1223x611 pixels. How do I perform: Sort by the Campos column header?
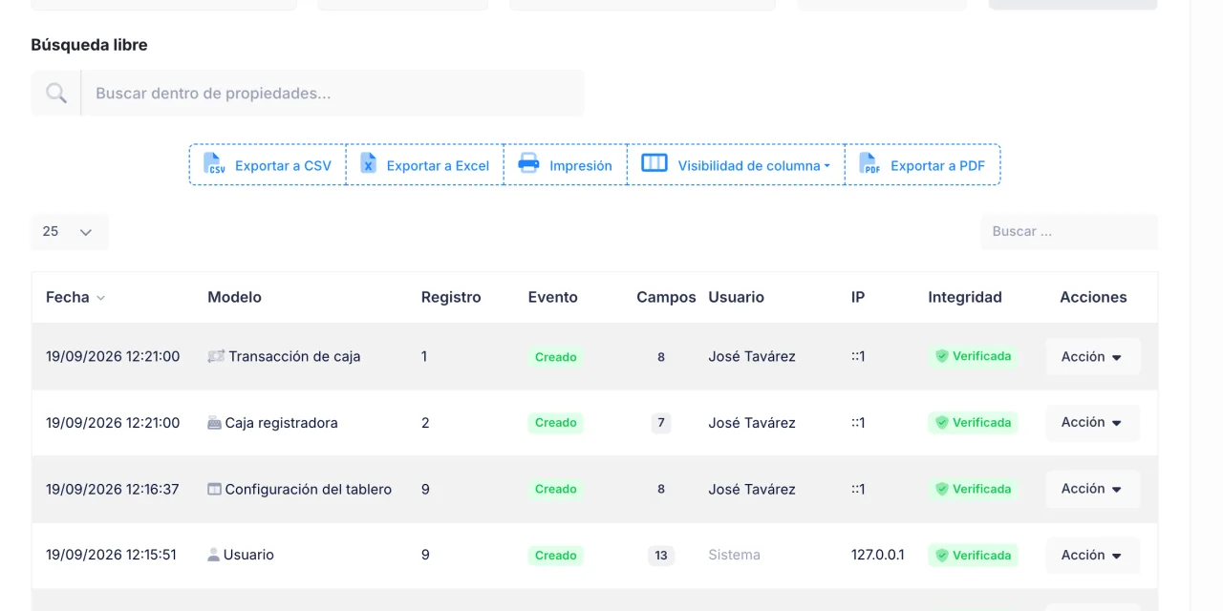(x=666, y=297)
